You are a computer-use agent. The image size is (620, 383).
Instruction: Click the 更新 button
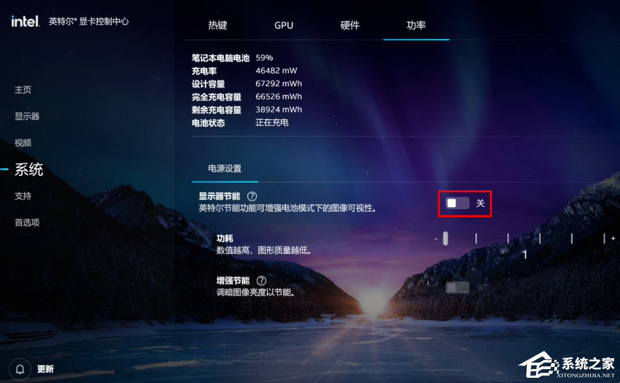[x=45, y=369]
